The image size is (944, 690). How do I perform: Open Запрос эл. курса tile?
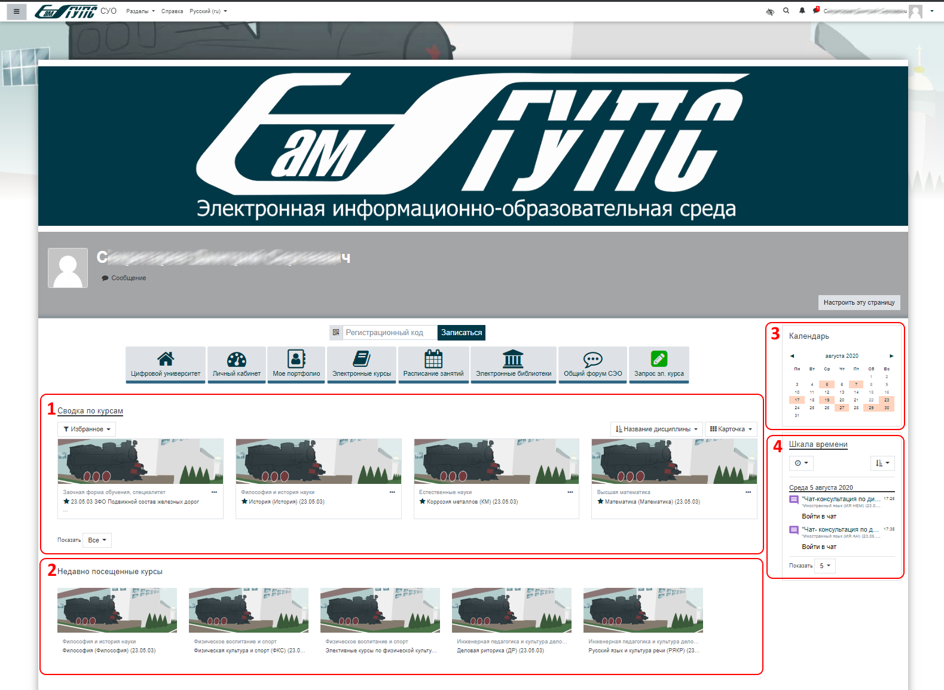click(x=659, y=365)
